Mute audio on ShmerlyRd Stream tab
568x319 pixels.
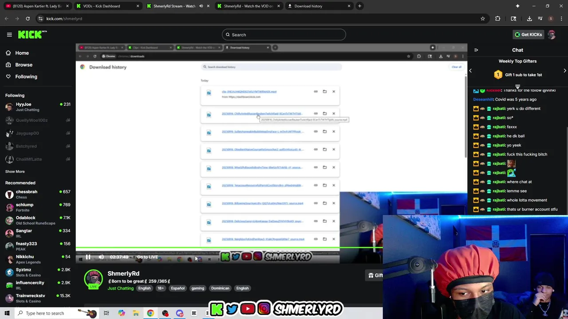point(201,6)
